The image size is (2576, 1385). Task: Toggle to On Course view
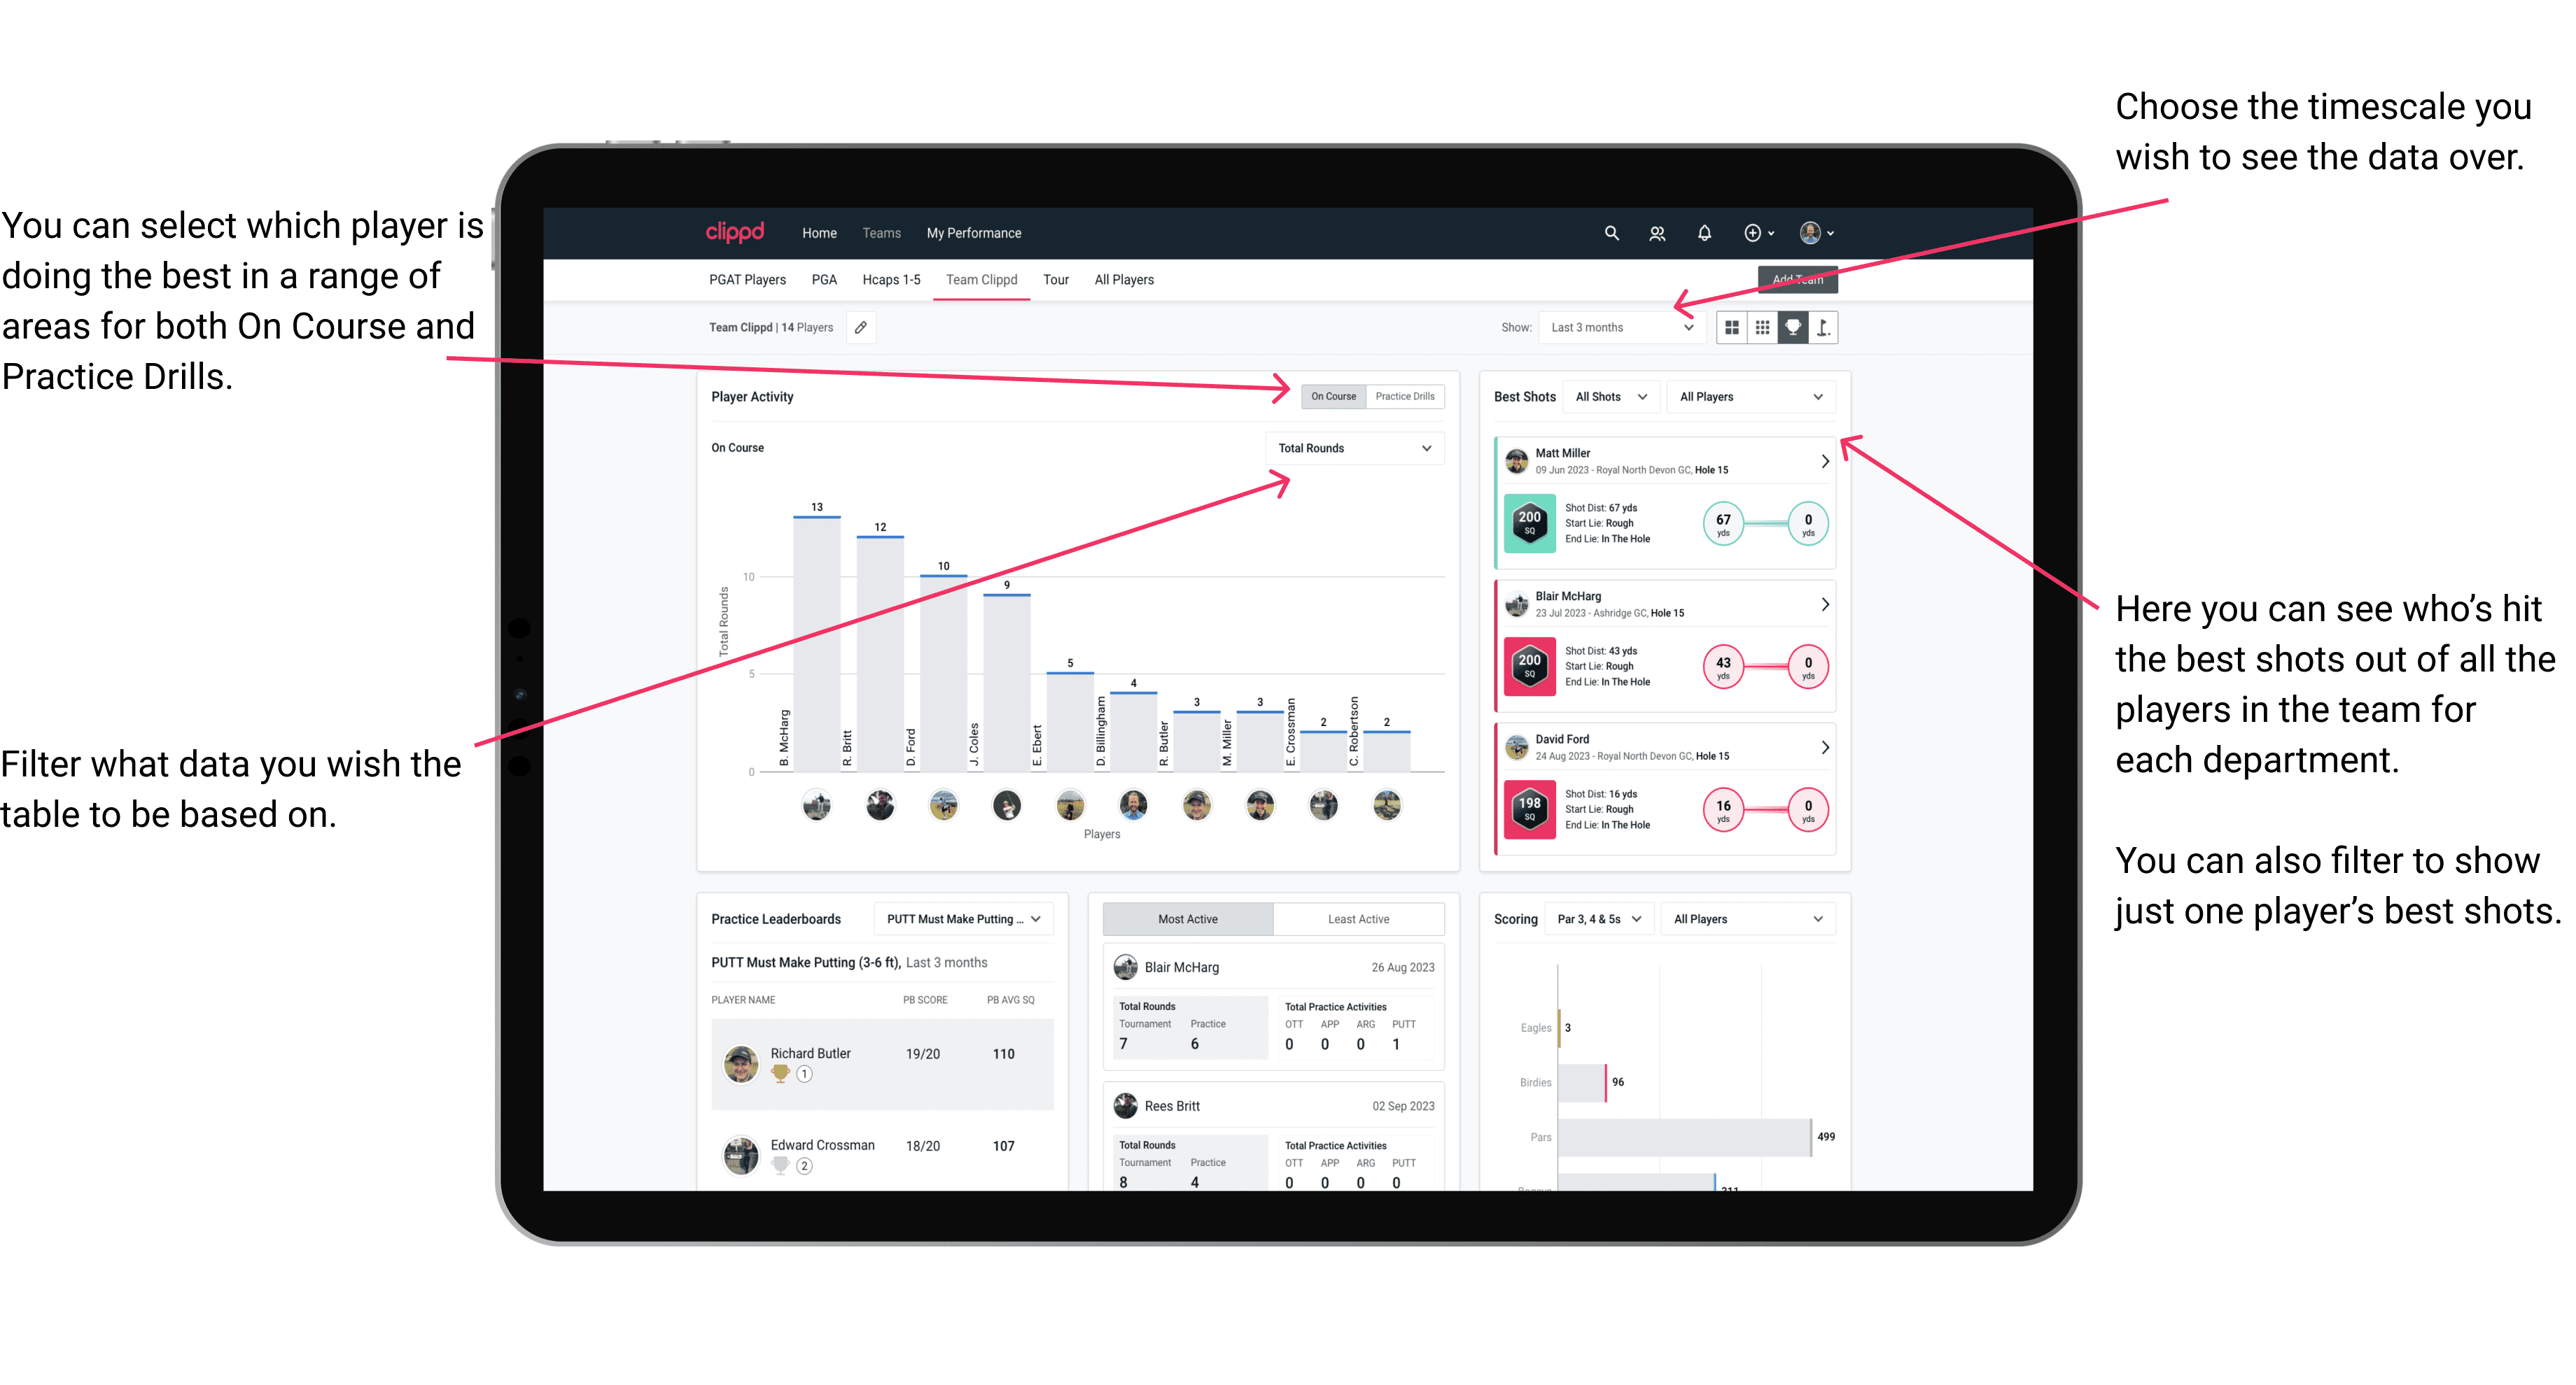tap(1336, 396)
